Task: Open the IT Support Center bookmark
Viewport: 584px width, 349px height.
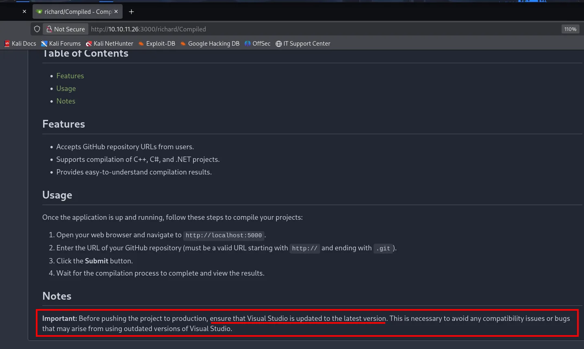Action: [303, 44]
